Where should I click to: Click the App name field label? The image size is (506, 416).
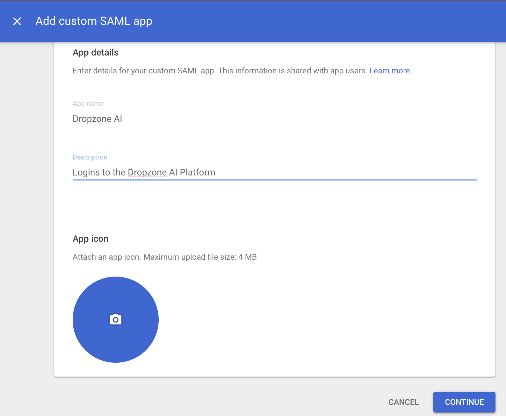[88, 104]
